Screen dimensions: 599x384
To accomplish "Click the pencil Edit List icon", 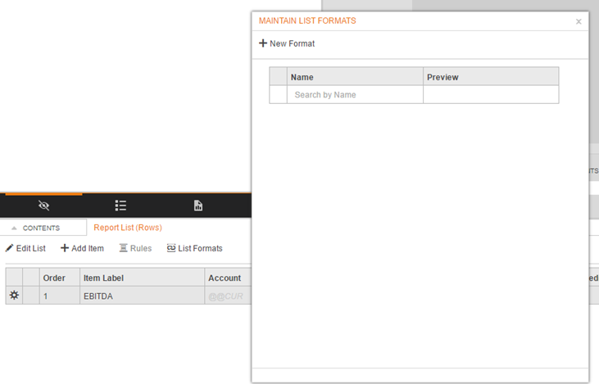I will [x=9, y=248].
